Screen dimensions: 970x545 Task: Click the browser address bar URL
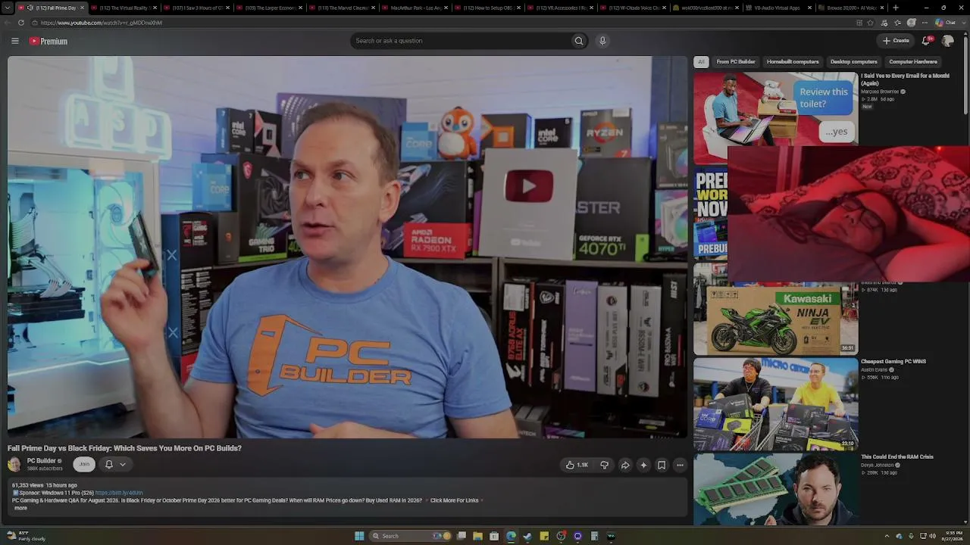(102, 23)
